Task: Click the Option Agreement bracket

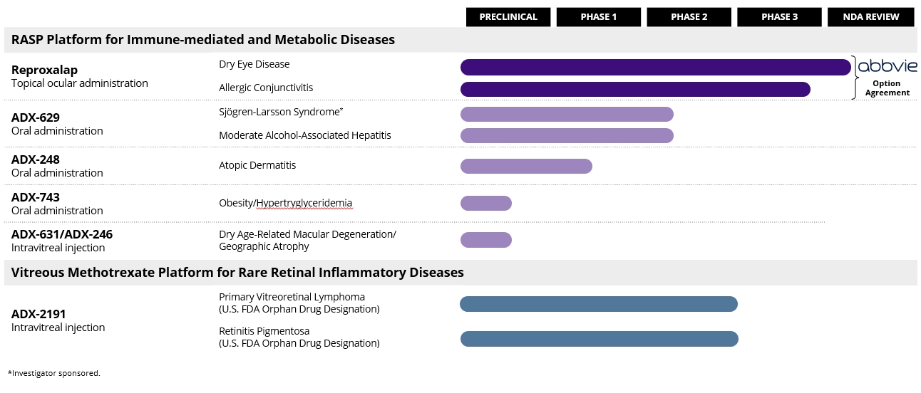Action: click(855, 78)
